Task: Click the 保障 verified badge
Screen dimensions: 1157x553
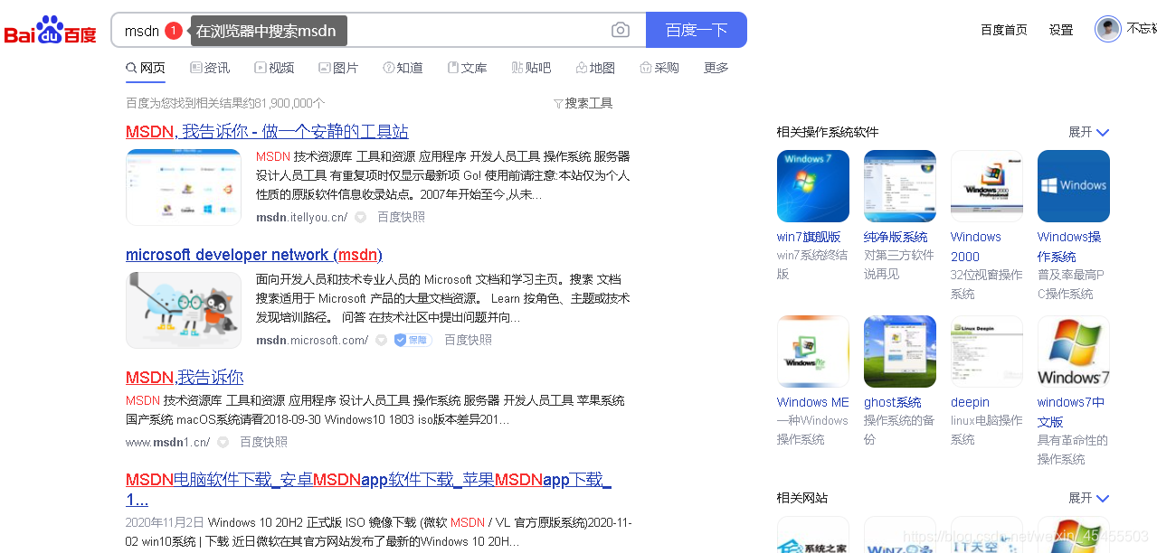Action: [413, 340]
